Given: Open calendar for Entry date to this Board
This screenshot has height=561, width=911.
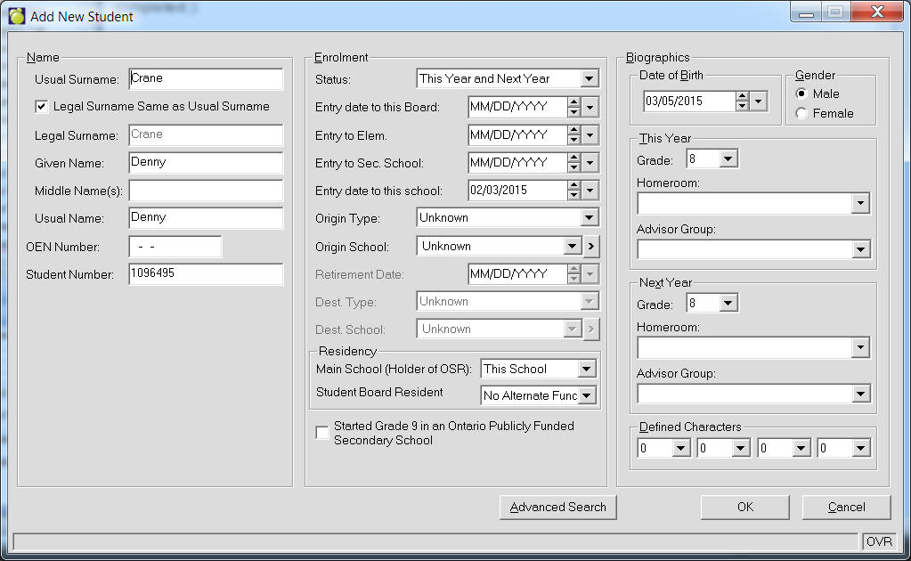Looking at the screenshot, I should (590, 108).
